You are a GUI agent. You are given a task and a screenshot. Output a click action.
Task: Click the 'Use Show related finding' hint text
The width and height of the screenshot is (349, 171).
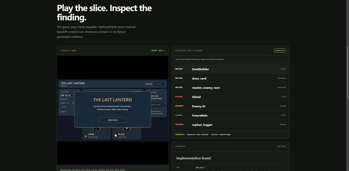(200, 59)
